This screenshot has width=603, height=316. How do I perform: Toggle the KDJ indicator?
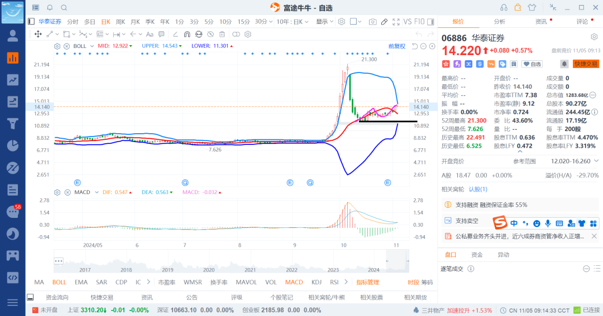click(317, 282)
